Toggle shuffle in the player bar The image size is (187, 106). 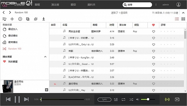[131, 99]
